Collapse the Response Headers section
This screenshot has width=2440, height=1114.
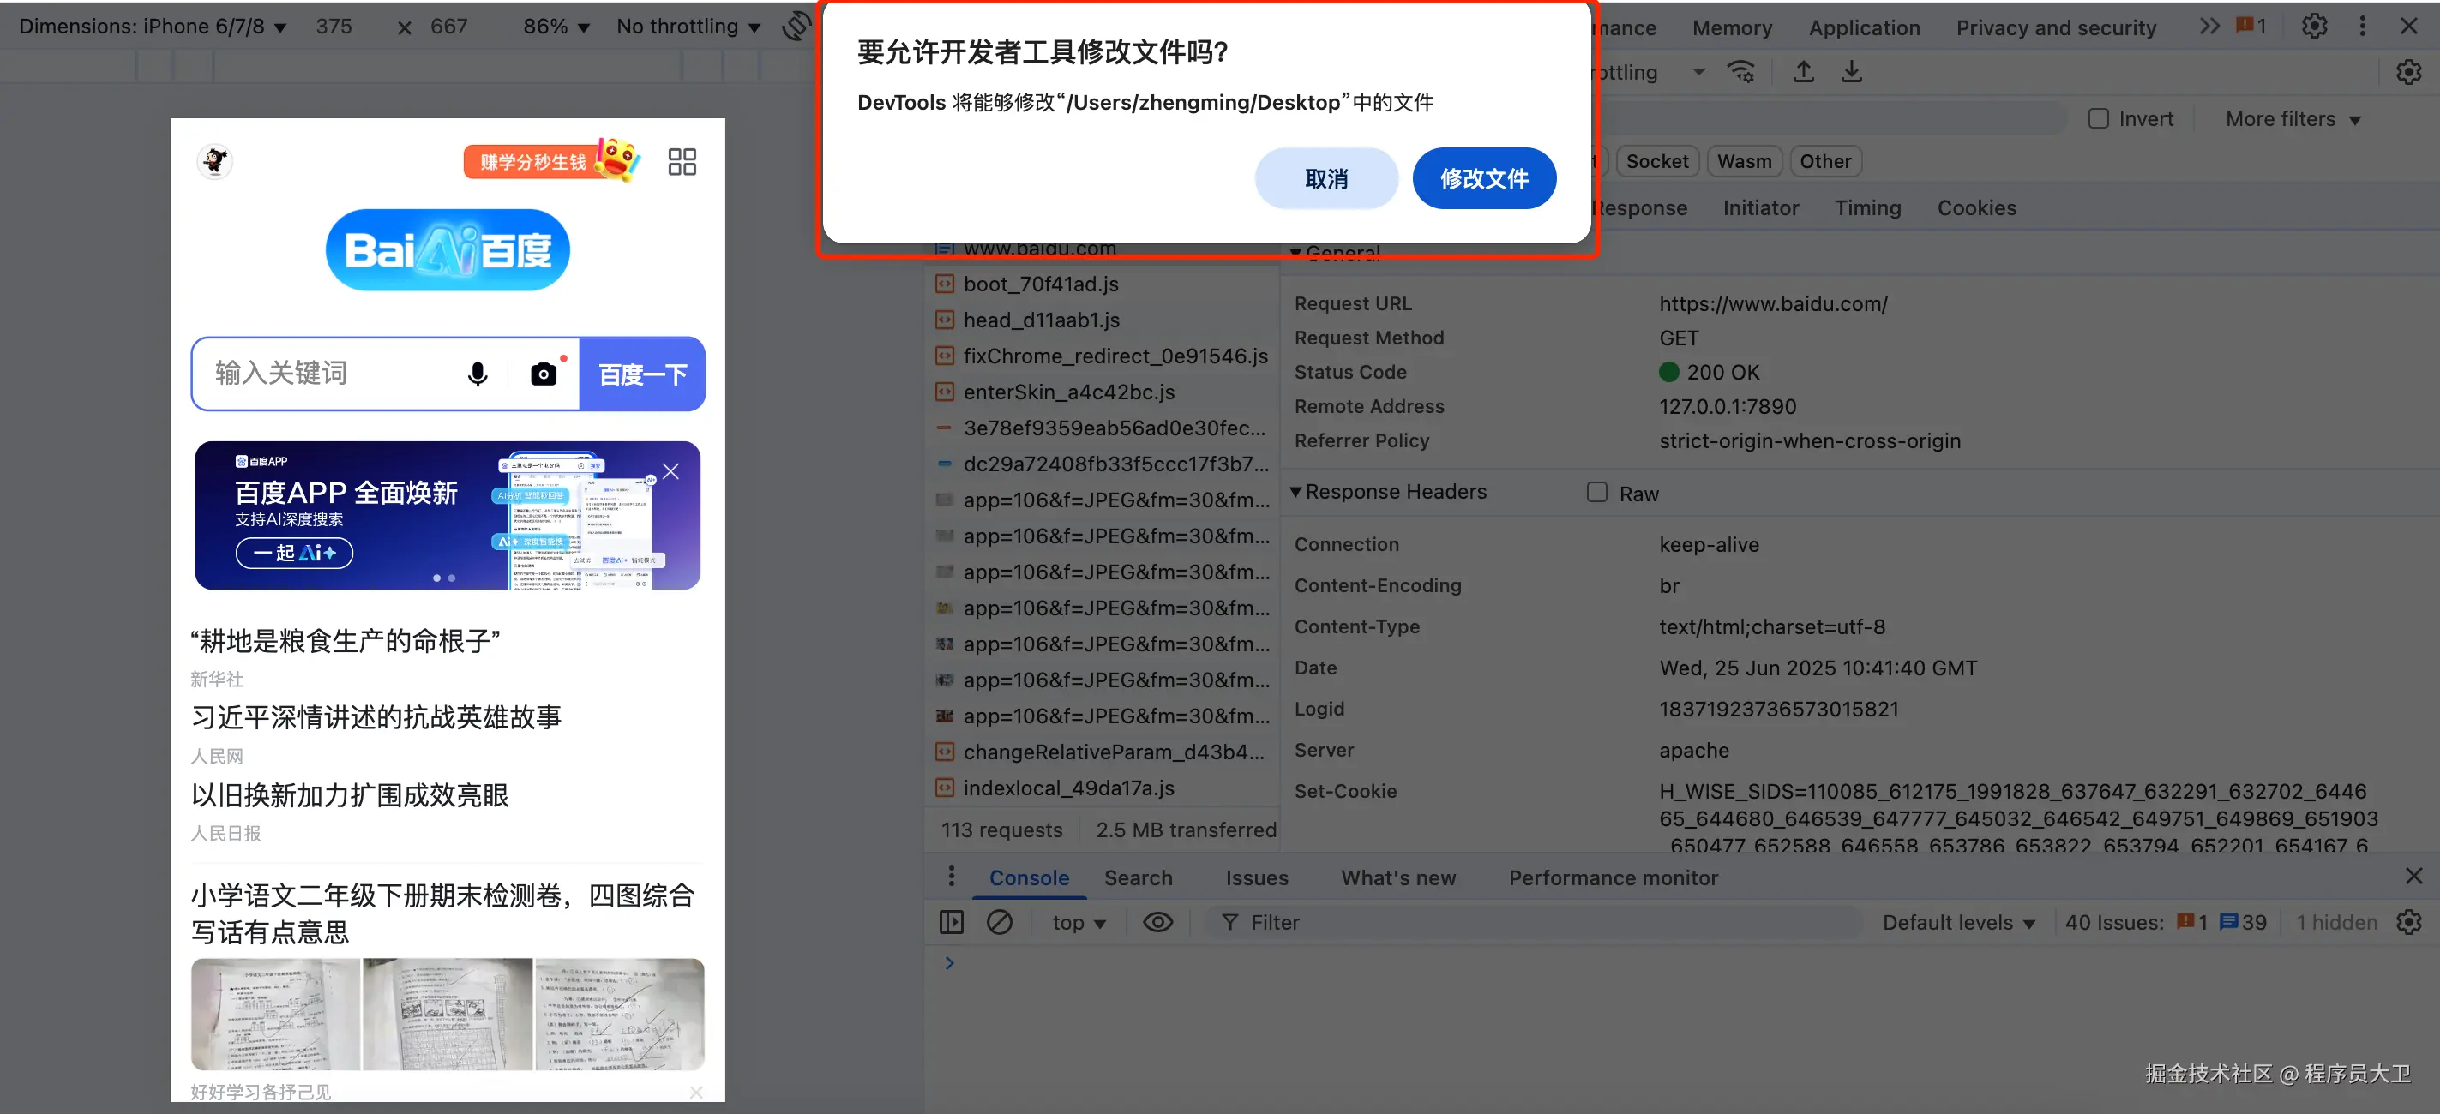pyautogui.click(x=1295, y=491)
